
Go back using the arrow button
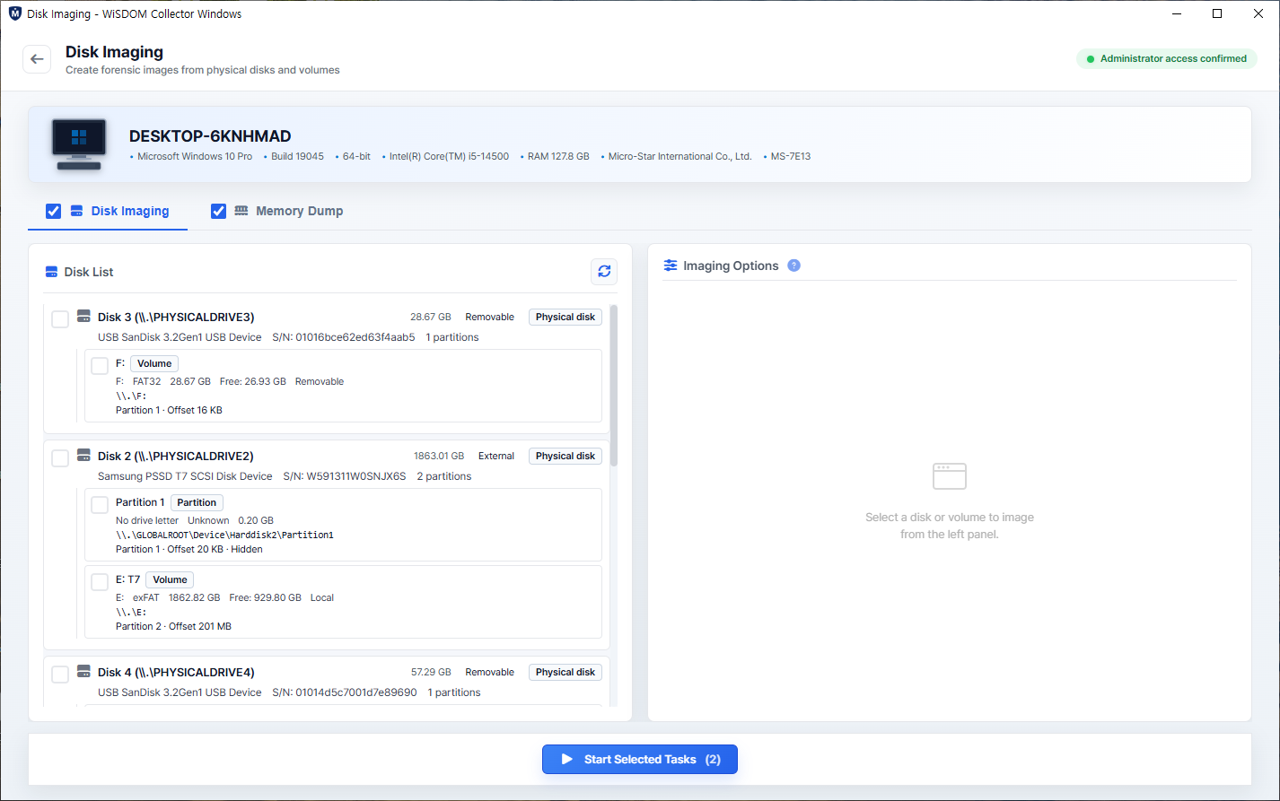tap(37, 59)
